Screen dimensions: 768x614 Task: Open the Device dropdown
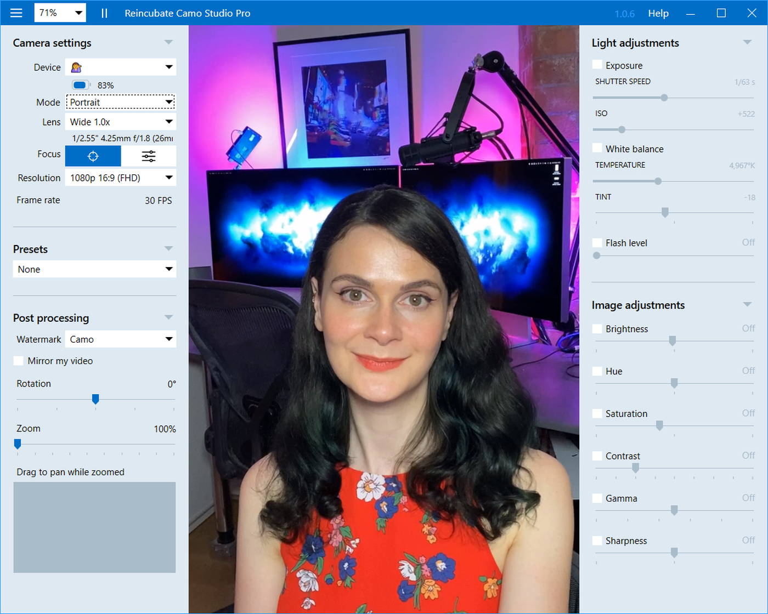121,67
